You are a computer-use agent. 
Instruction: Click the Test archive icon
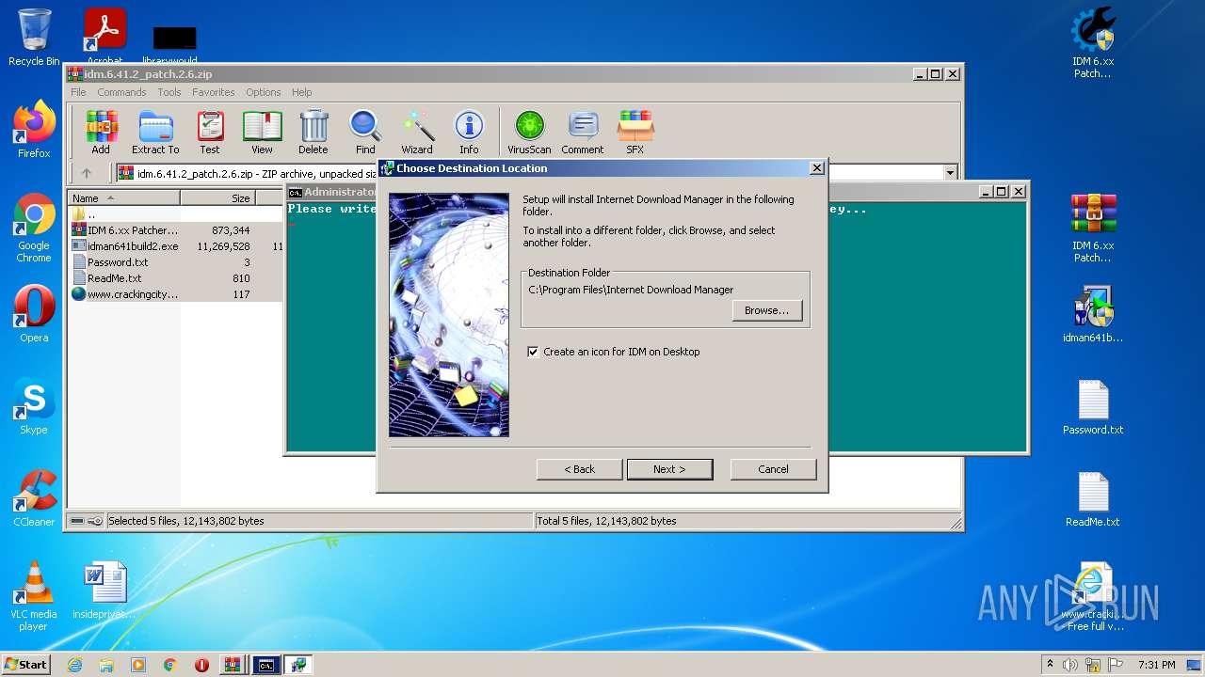point(210,132)
